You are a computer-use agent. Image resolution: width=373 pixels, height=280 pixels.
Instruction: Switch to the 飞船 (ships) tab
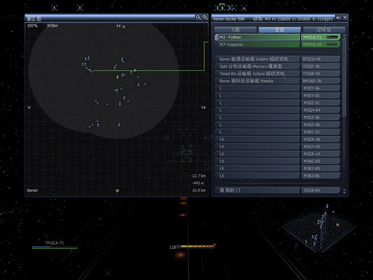point(235,30)
